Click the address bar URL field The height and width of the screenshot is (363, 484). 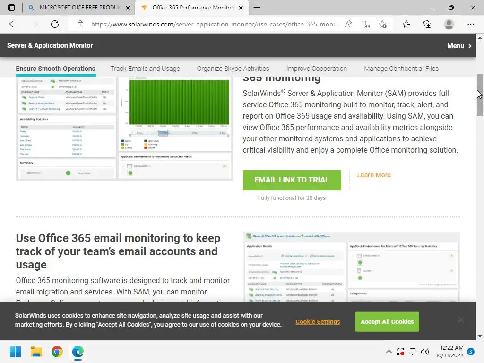[x=215, y=24]
